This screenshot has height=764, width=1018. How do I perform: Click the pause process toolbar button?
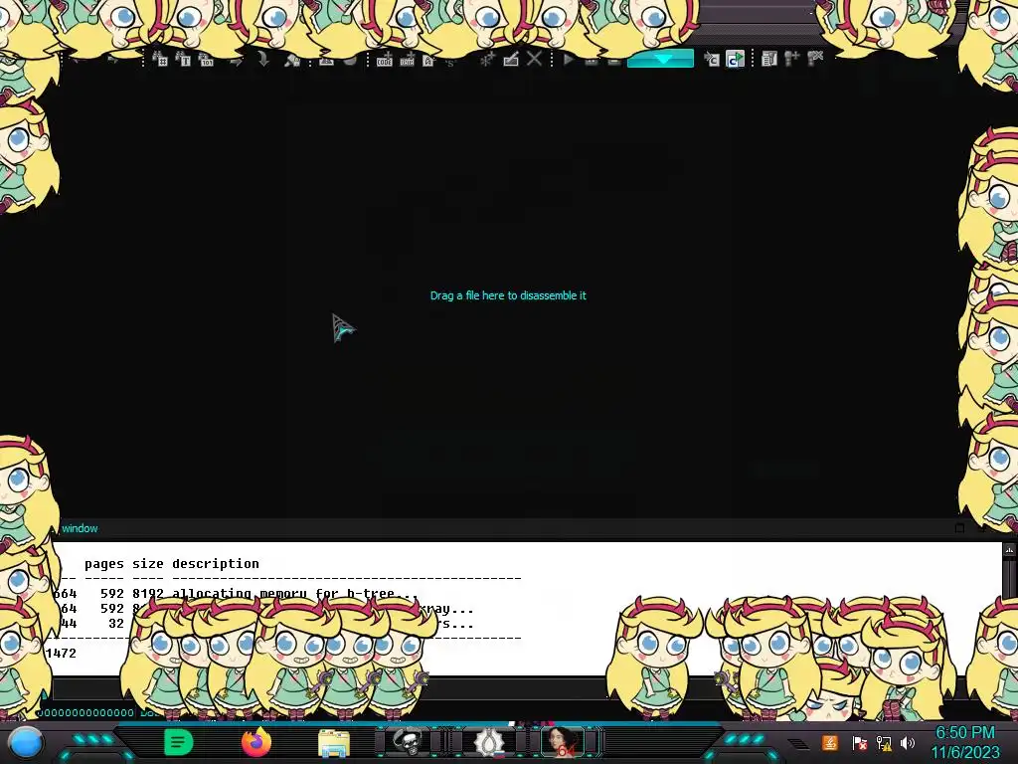[x=592, y=61]
